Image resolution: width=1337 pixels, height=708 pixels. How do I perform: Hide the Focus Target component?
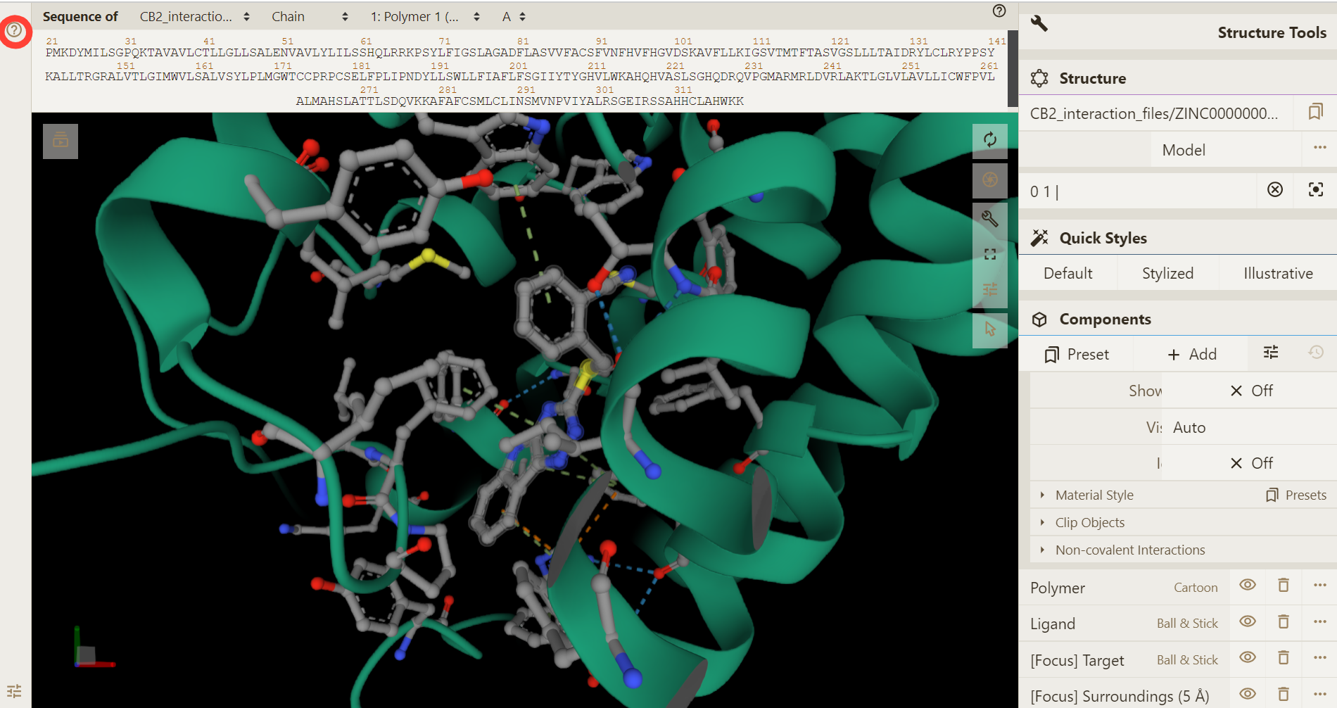pyautogui.click(x=1247, y=658)
